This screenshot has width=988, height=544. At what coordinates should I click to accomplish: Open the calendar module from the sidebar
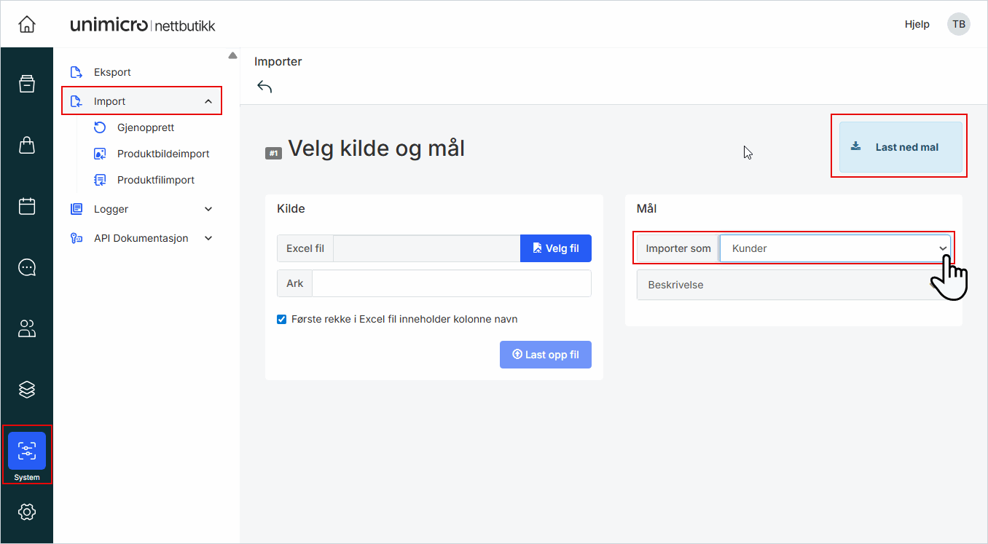tap(27, 205)
